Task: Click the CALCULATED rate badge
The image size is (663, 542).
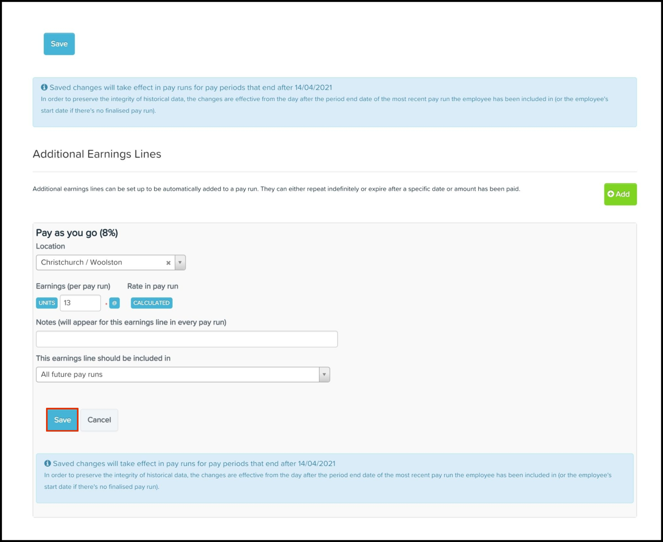Action: 151,303
